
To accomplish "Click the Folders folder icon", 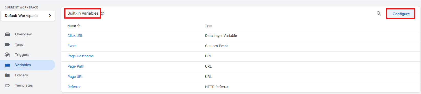I will pos(7,75).
